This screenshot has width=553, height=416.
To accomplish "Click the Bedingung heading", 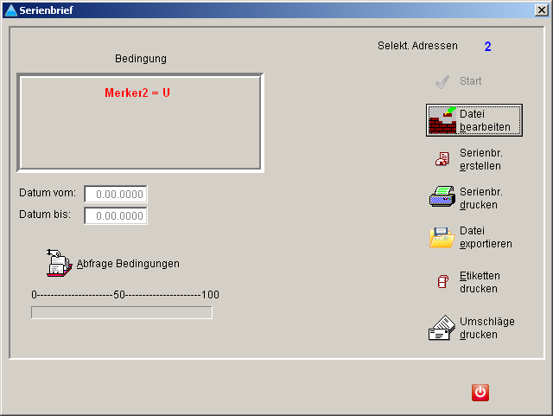I will point(141,59).
